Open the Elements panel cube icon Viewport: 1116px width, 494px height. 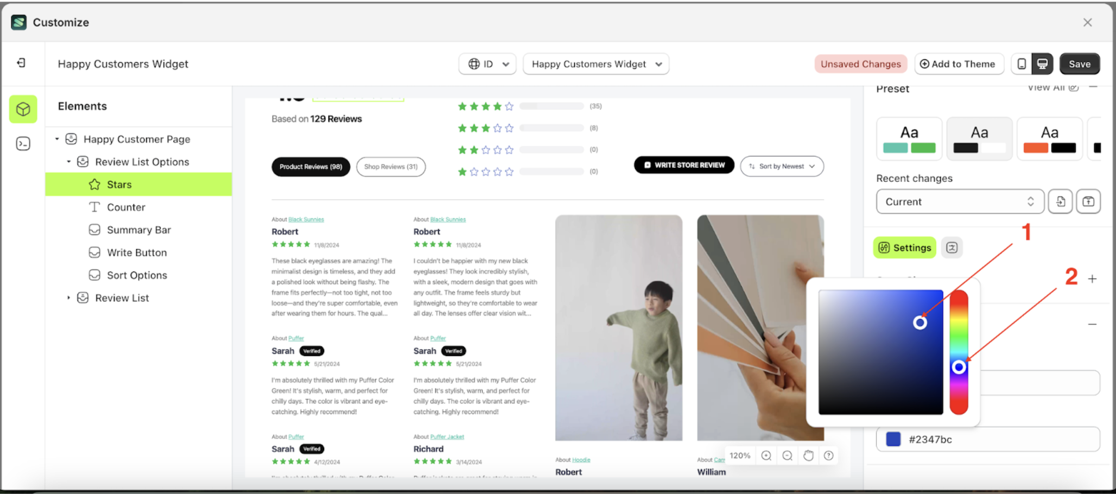[x=23, y=109]
